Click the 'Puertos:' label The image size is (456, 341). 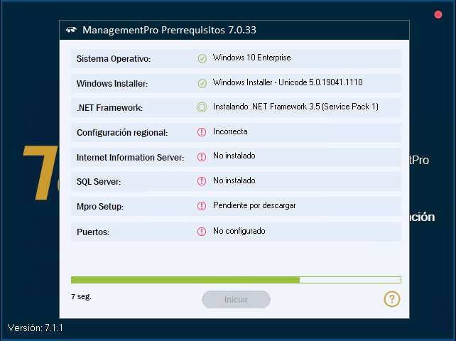[x=93, y=232]
